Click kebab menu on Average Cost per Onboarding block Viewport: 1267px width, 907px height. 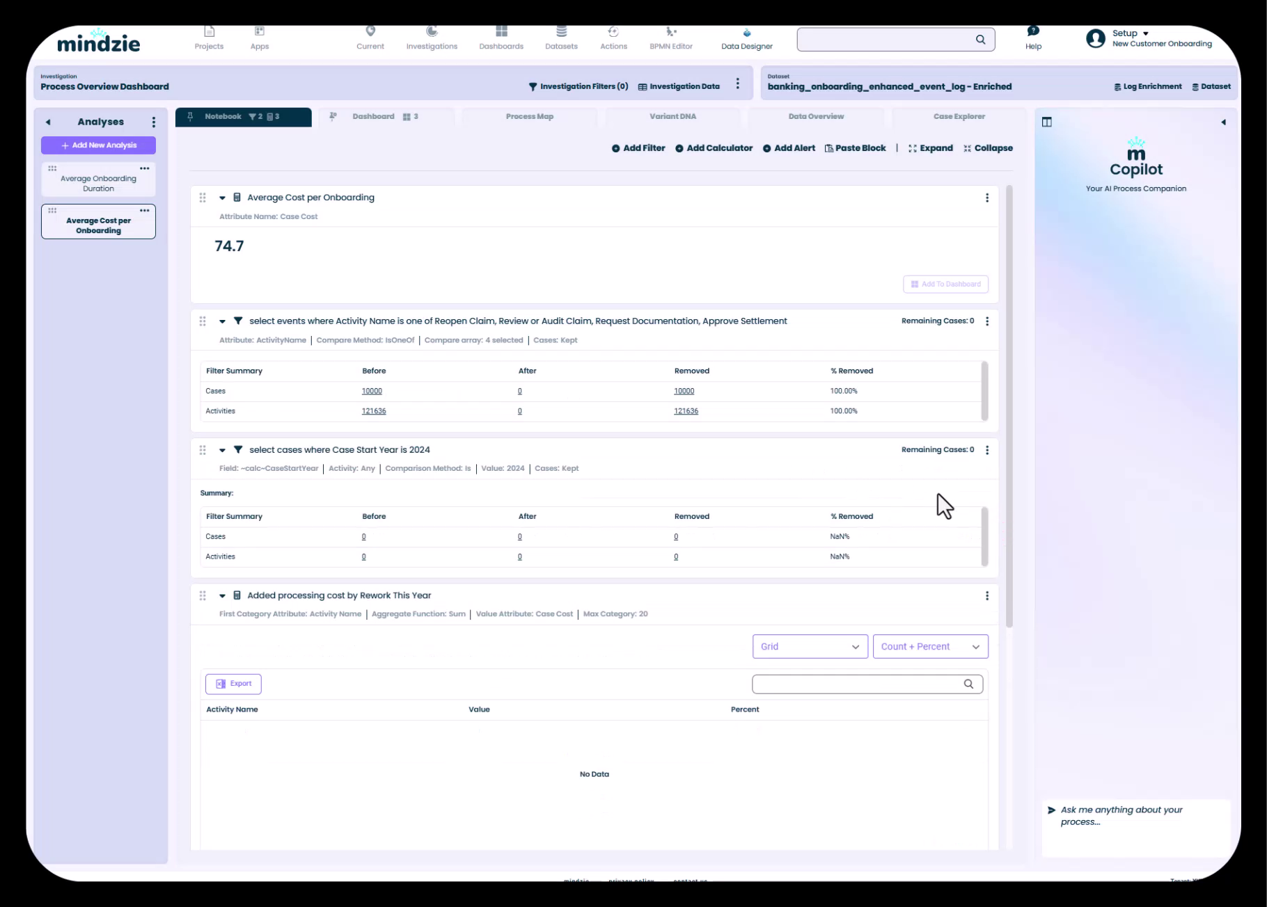click(x=986, y=198)
